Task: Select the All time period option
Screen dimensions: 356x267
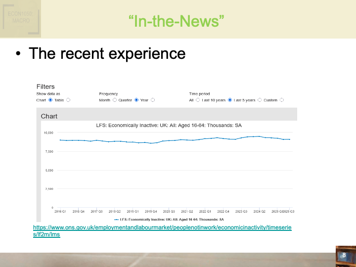Action: (198, 100)
